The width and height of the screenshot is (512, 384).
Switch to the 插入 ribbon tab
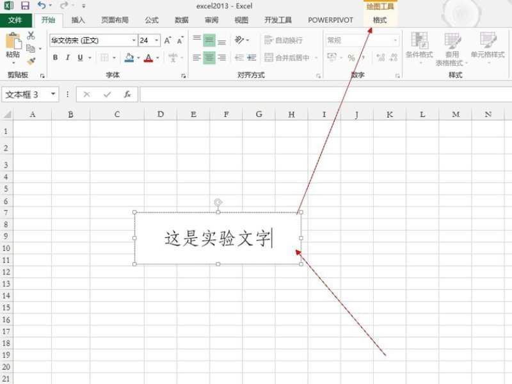coord(77,20)
